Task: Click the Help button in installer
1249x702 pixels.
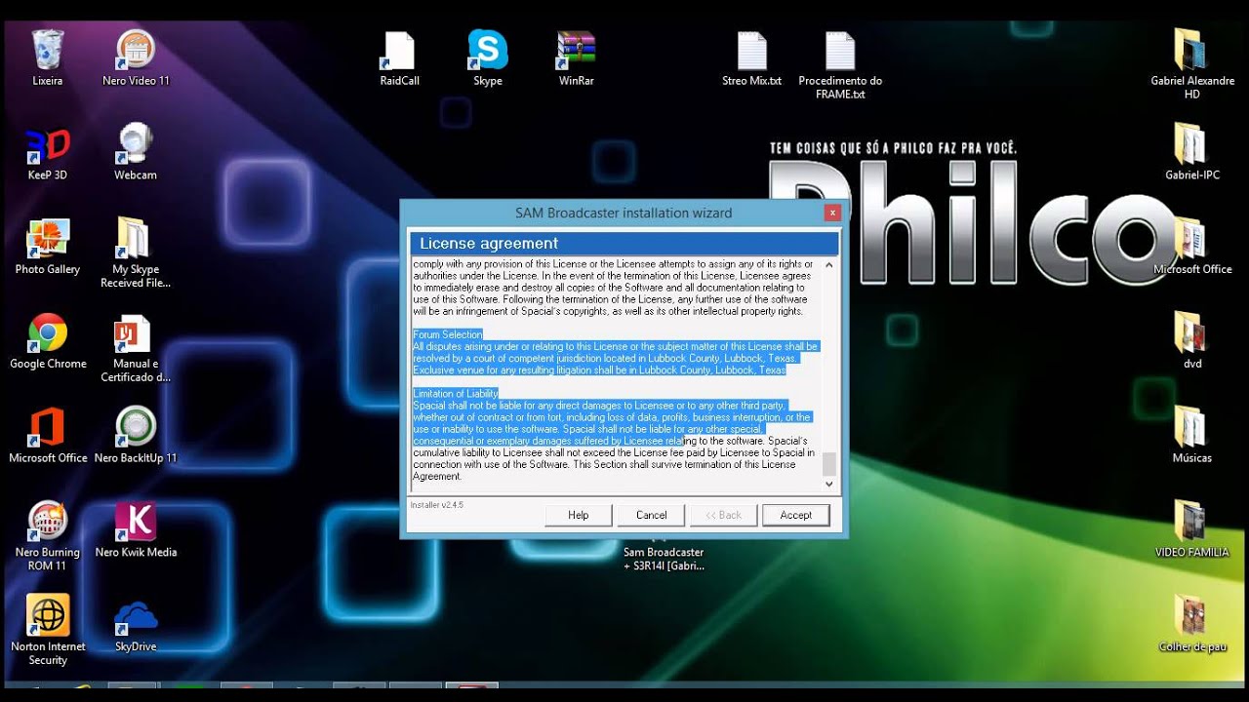Action: coord(578,515)
